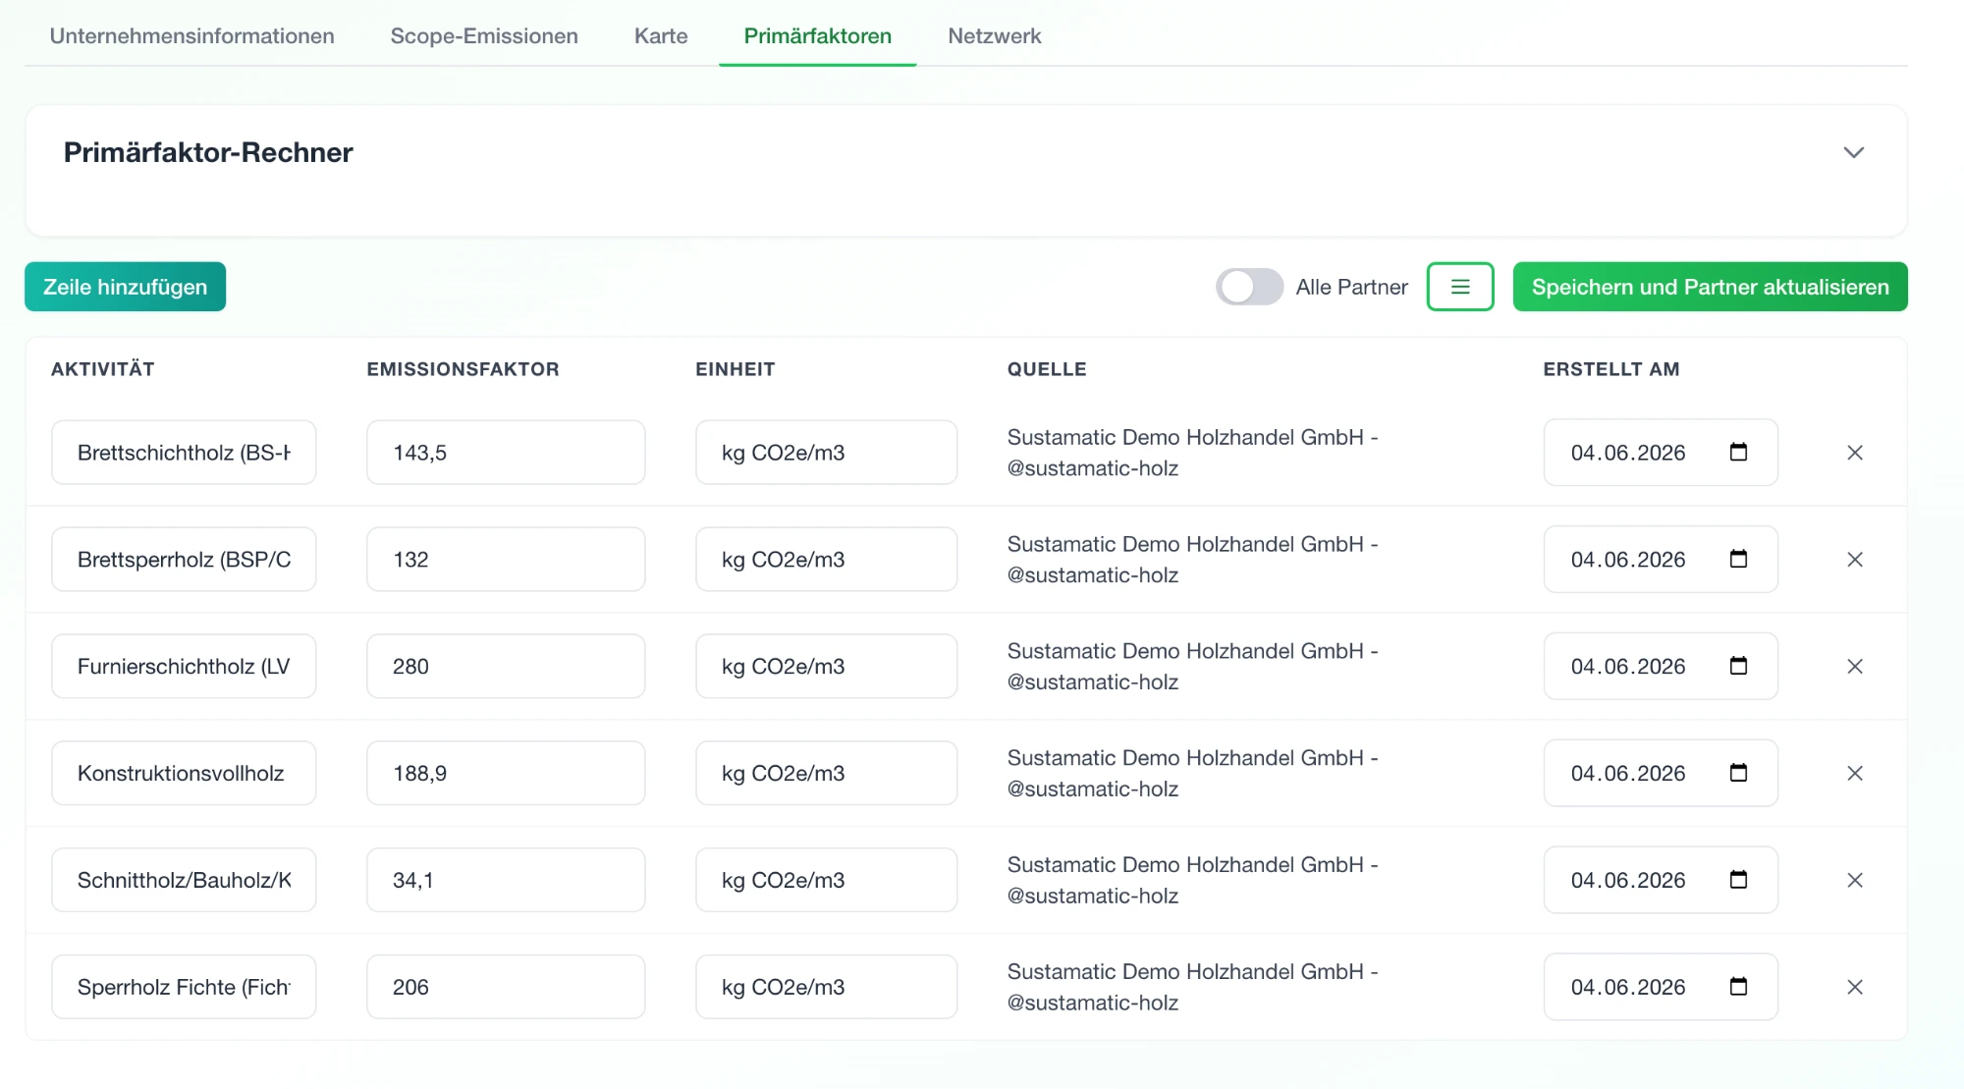The width and height of the screenshot is (1964, 1089).
Task: Open calendar picker for Brettschichtholz date
Action: tap(1738, 452)
